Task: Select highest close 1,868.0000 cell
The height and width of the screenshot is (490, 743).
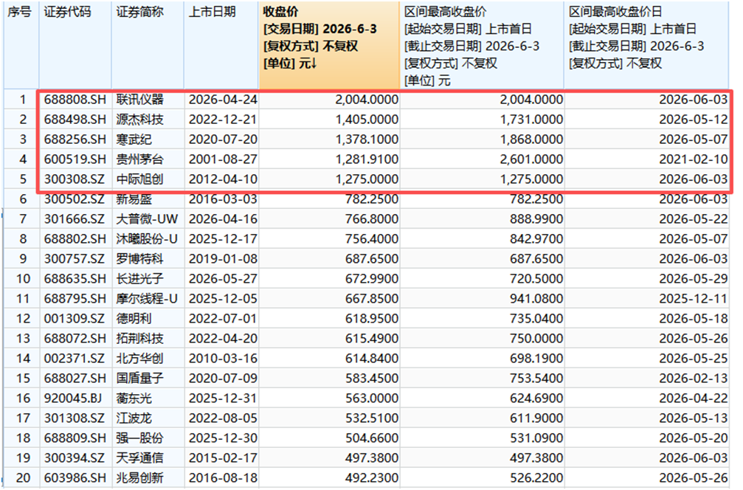Action: tap(483, 139)
